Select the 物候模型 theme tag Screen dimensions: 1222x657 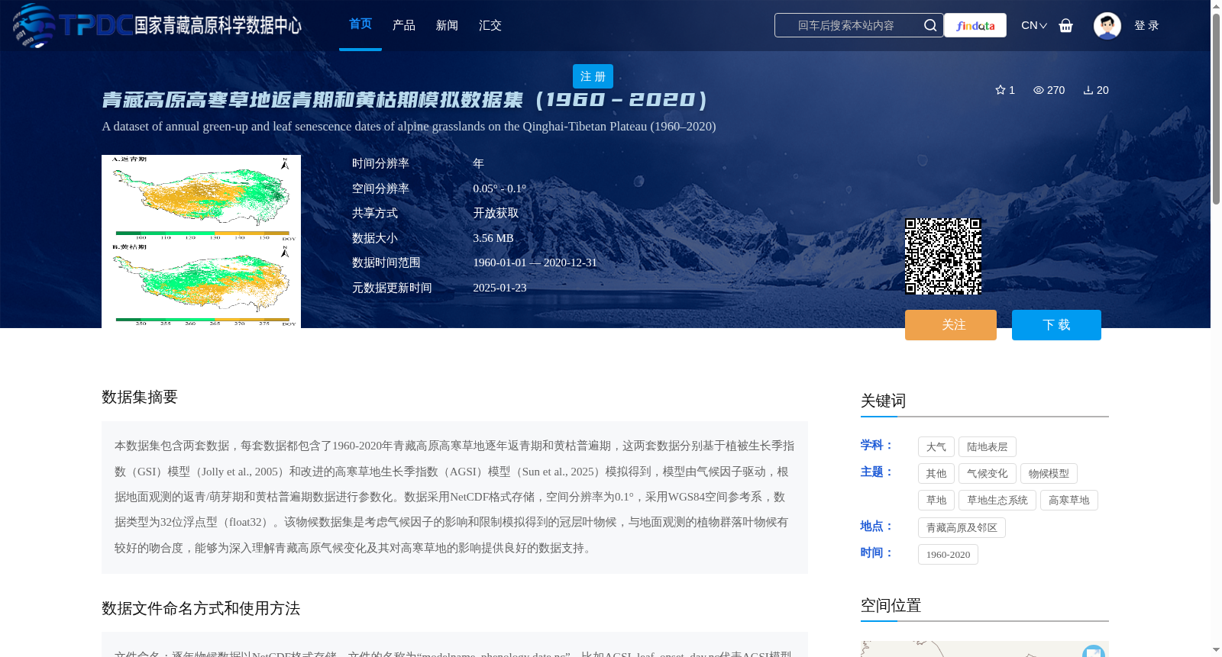1049,474
